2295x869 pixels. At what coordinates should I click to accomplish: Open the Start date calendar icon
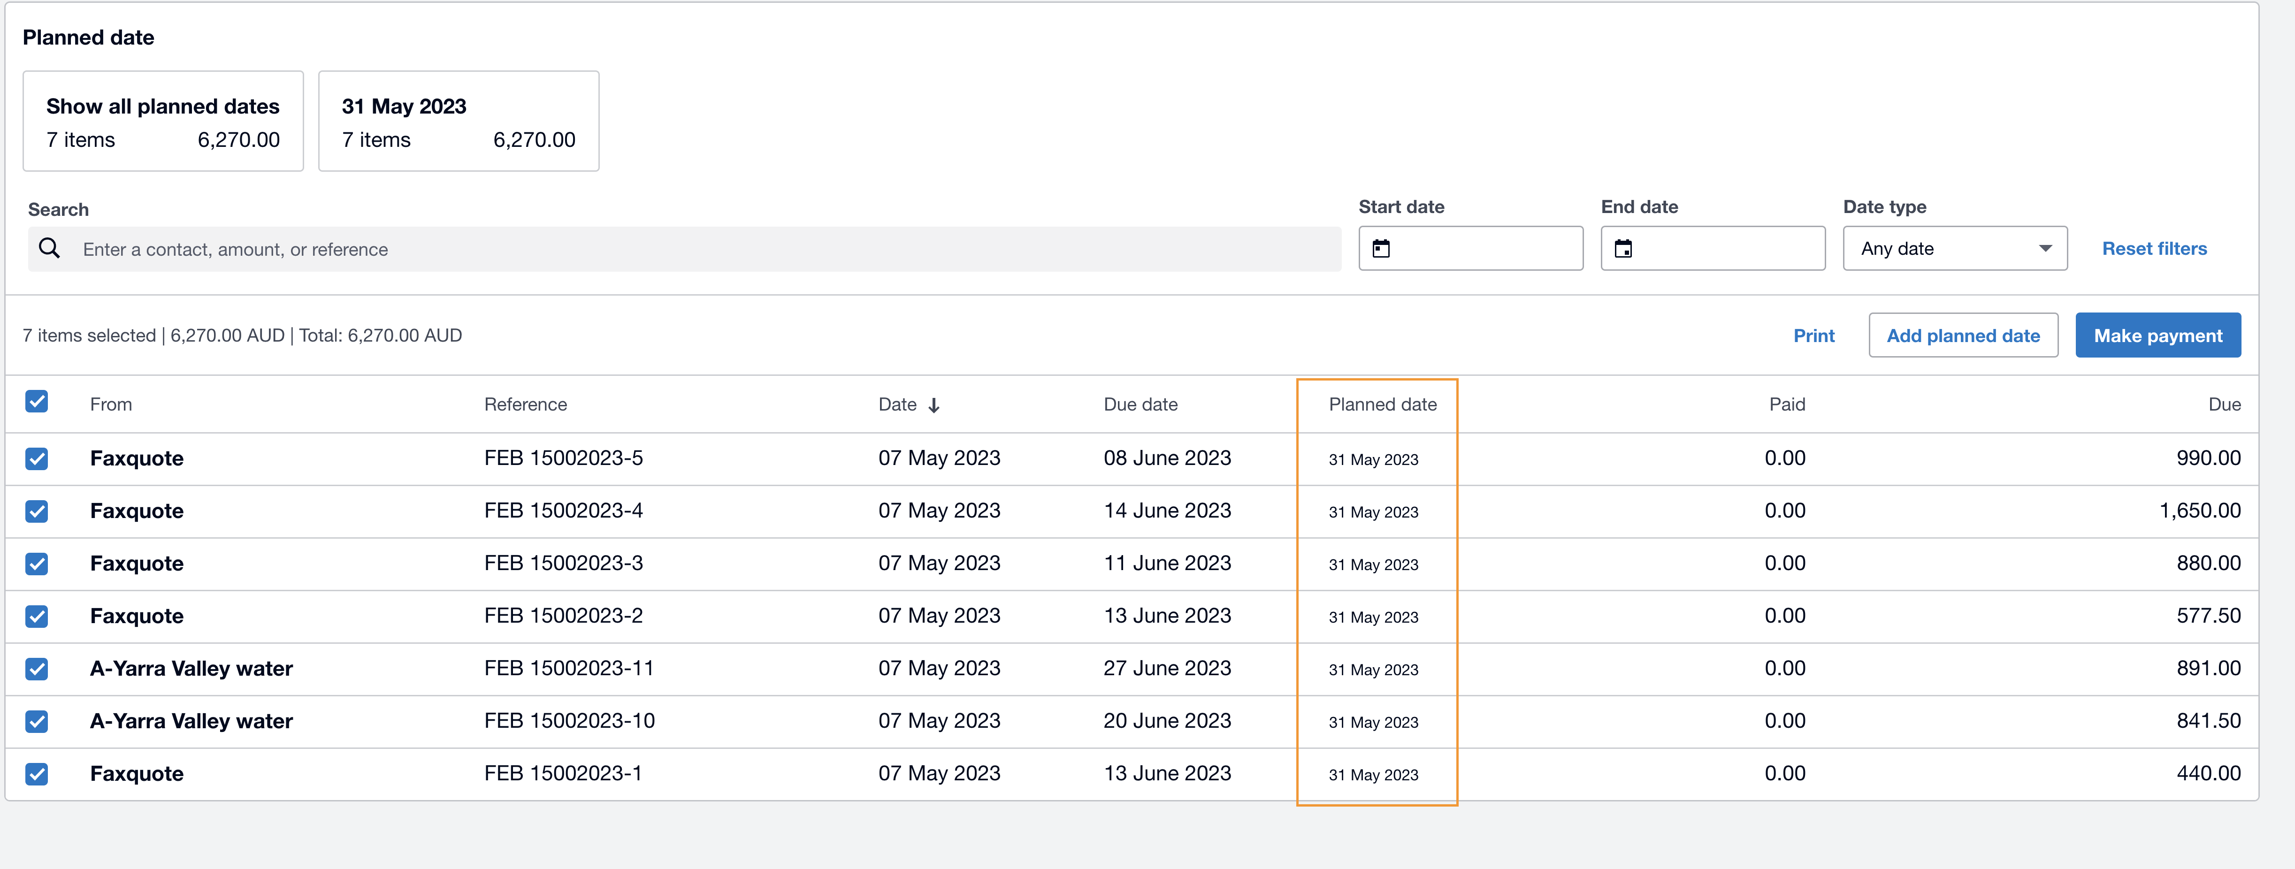[x=1381, y=248]
